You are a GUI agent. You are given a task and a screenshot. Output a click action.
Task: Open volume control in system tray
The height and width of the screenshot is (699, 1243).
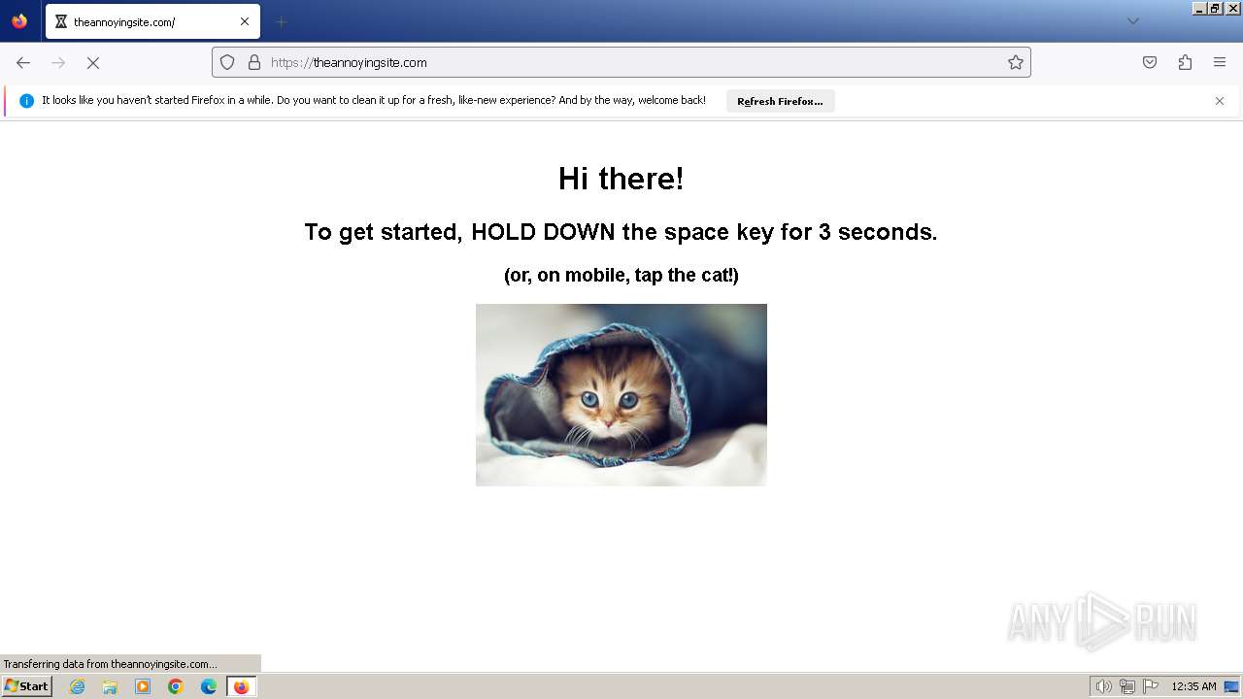pos(1103,686)
